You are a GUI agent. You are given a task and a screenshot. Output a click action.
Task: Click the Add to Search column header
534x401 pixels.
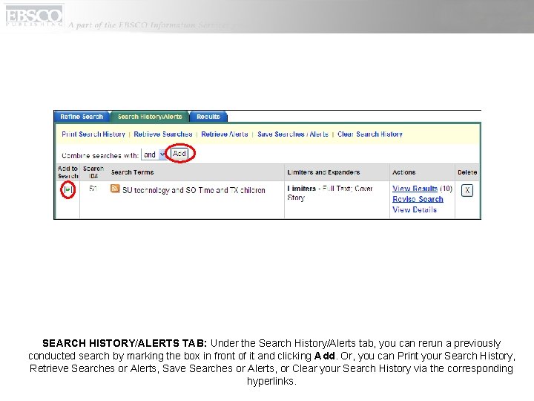tap(67, 172)
